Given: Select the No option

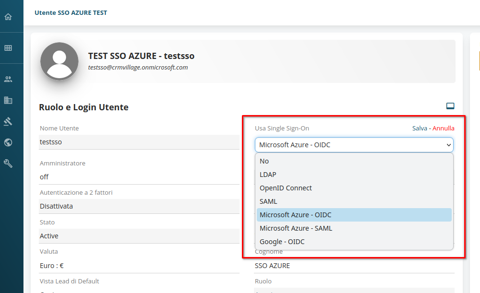Looking at the screenshot, I should point(354,161).
